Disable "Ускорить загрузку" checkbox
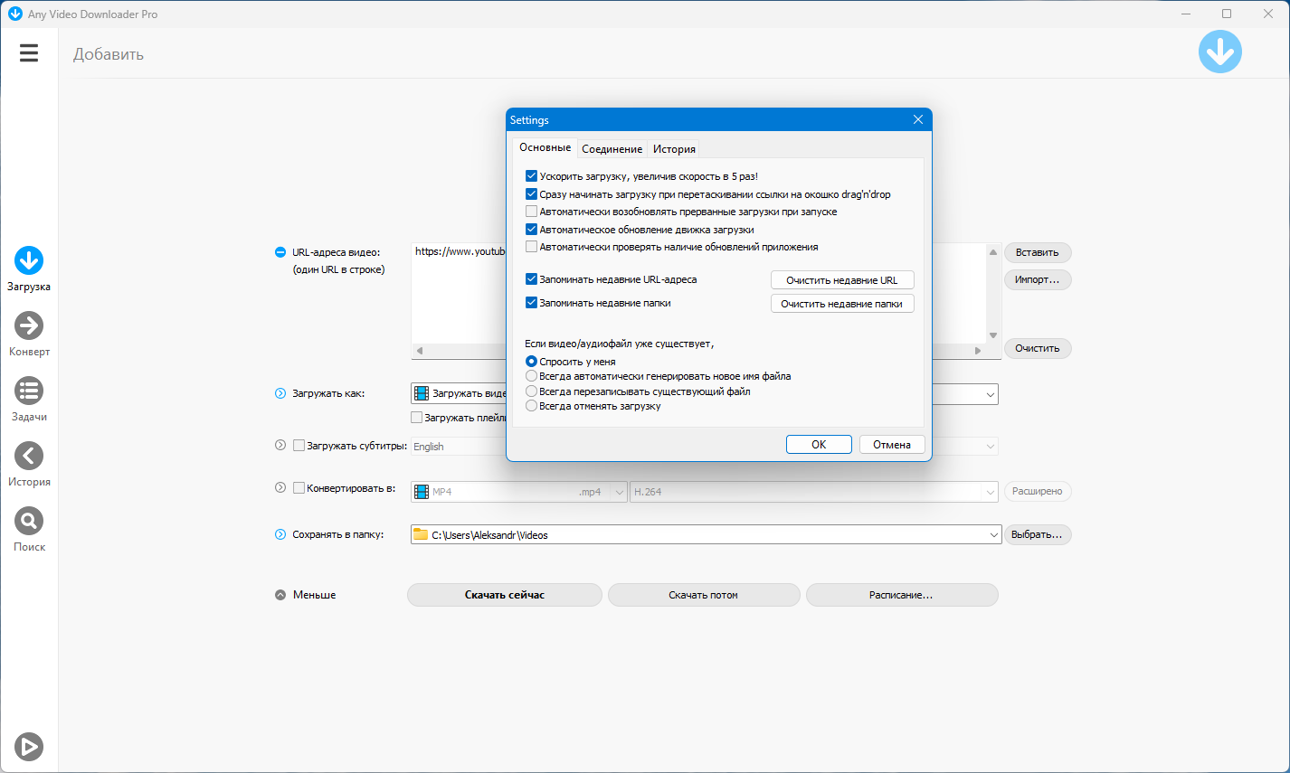The image size is (1290, 773). pos(532,176)
